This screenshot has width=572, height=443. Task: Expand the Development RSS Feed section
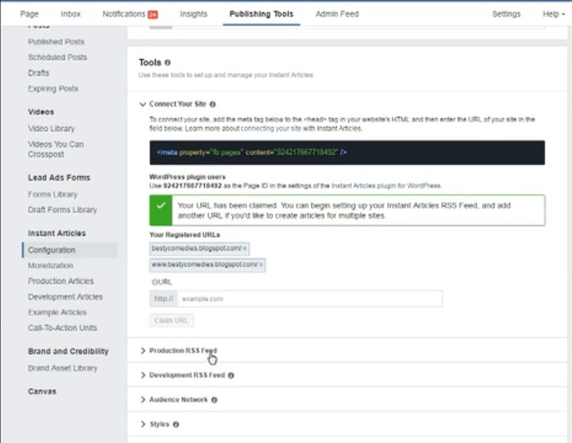click(143, 375)
